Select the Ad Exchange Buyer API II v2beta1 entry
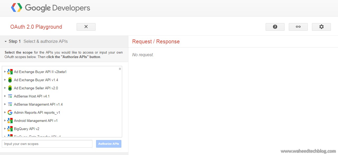This screenshot has width=338, height=155. point(40,72)
